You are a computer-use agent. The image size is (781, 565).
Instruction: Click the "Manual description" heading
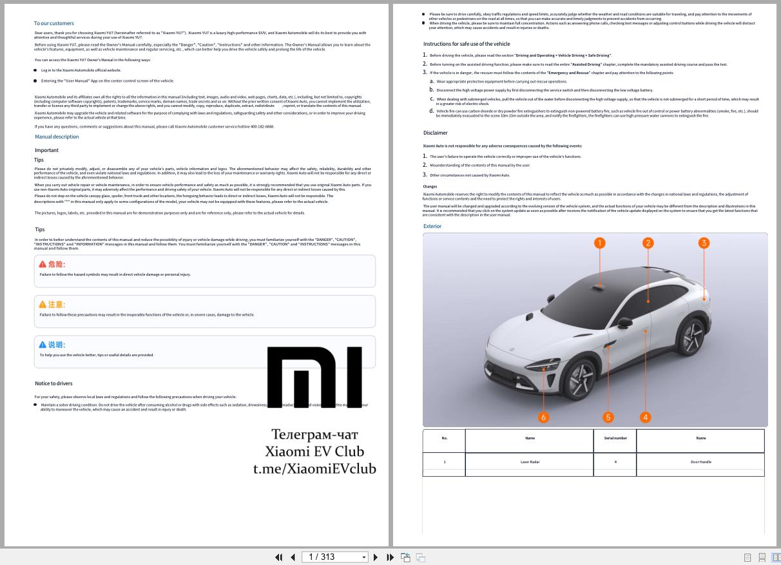57,137
